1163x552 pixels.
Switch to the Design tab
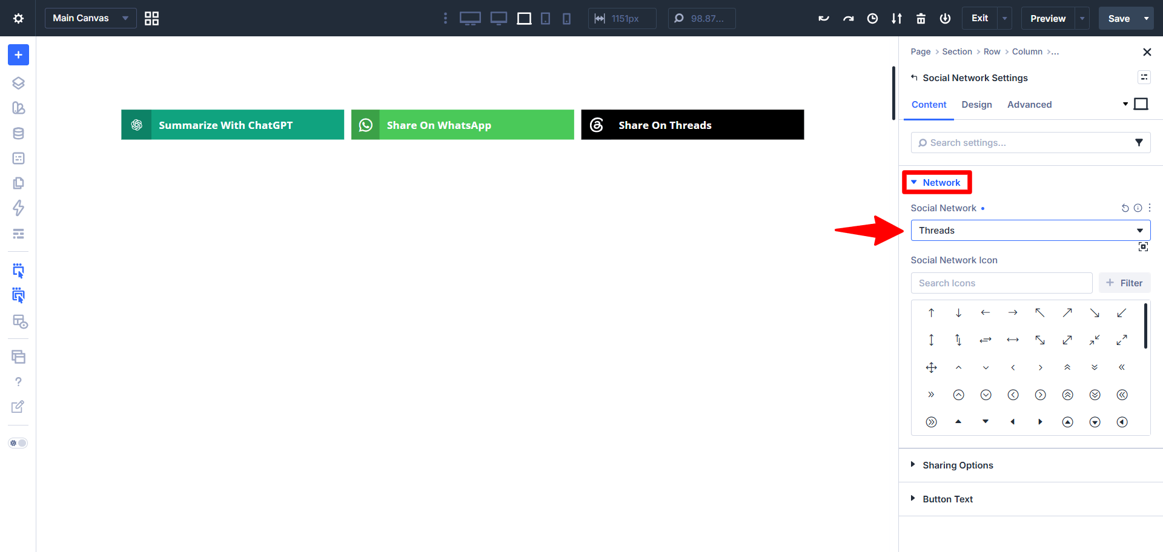[x=976, y=105]
